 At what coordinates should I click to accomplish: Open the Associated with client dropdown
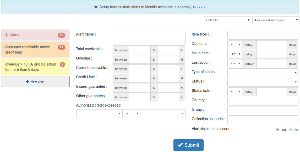click(x=276, y=20)
